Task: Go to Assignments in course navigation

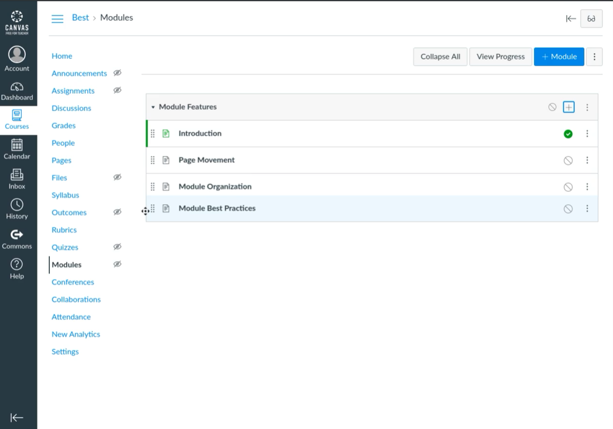Action: pos(73,91)
